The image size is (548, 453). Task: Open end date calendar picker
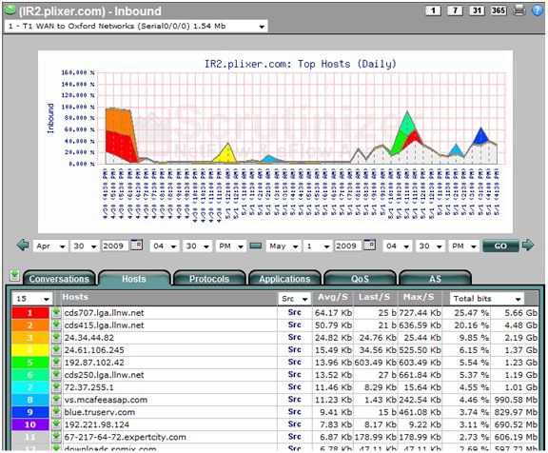[370, 245]
